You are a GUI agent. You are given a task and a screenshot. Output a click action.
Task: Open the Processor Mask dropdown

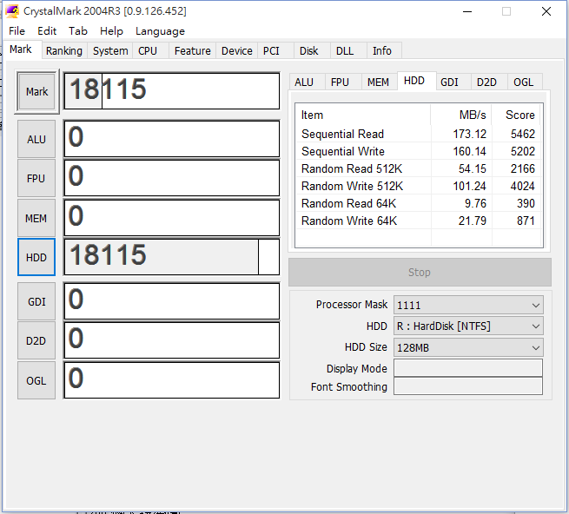(x=468, y=305)
